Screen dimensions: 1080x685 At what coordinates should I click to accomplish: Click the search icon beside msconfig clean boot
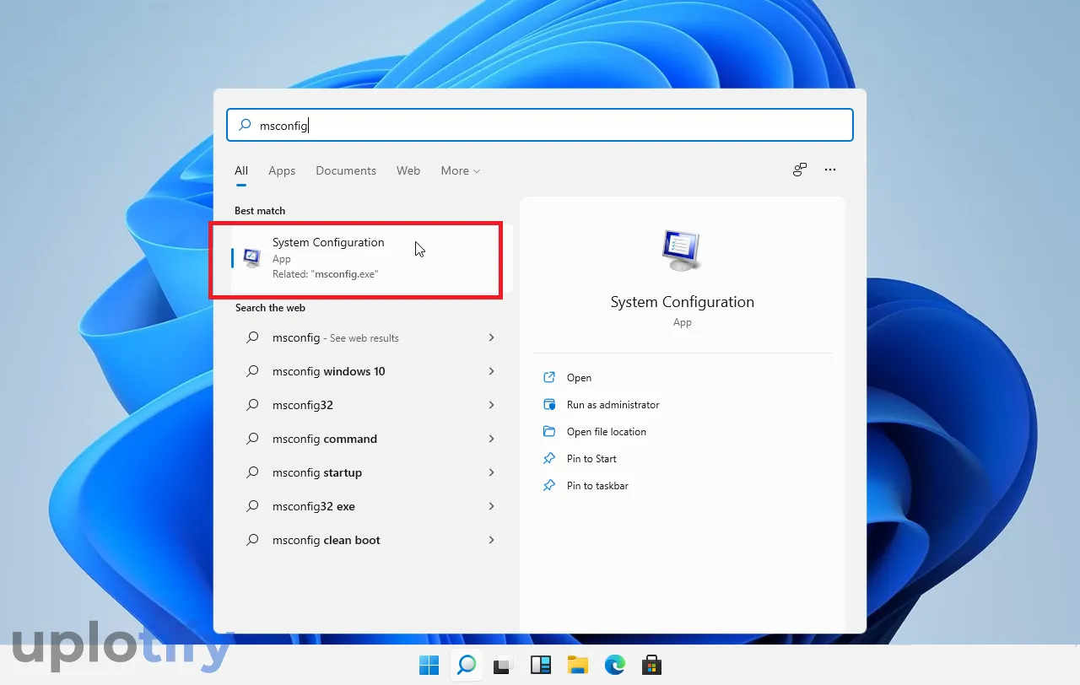(x=252, y=540)
